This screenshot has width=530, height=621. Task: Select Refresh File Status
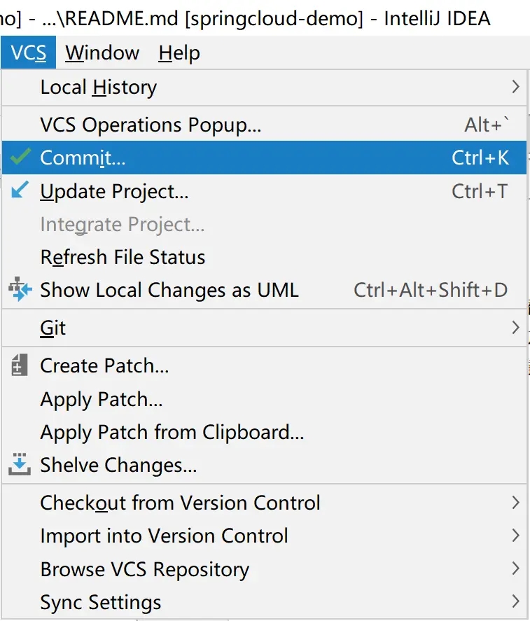pyautogui.click(x=123, y=257)
